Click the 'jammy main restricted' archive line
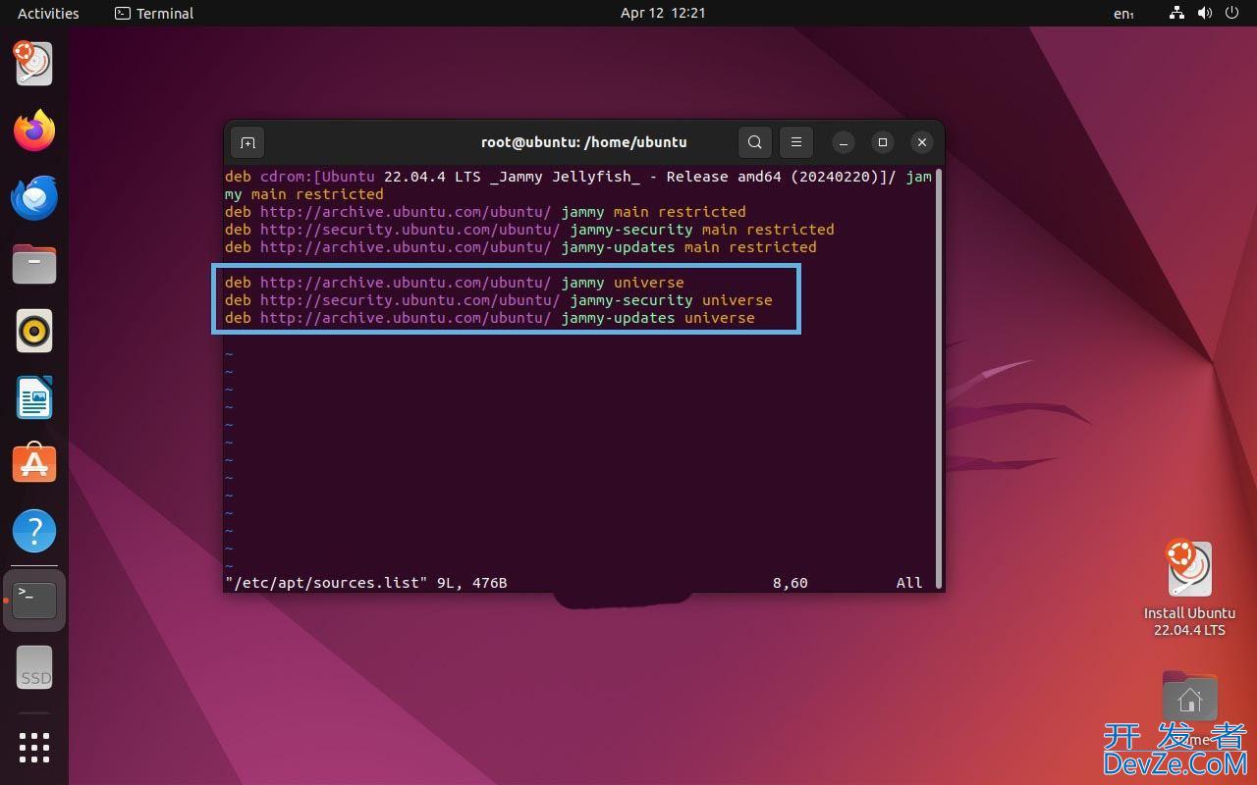 tap(485, 212)
